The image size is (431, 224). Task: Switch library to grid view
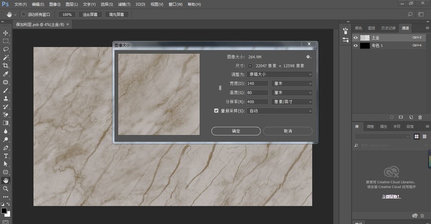pos(417,136)
